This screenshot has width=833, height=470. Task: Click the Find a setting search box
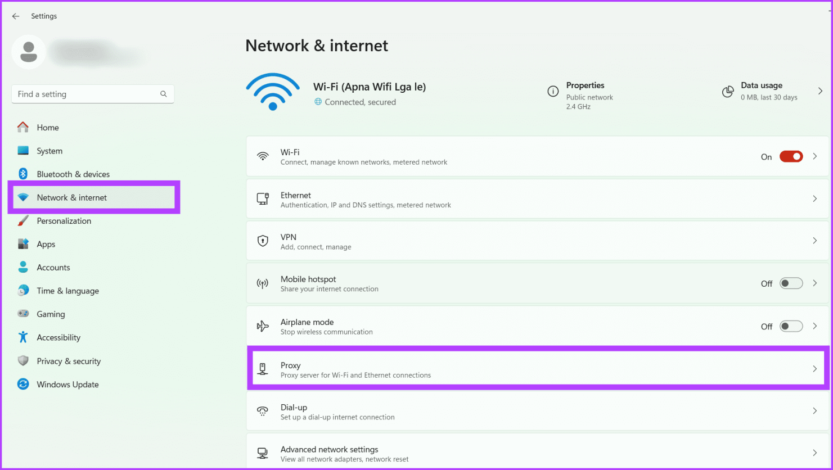pyautogui.click(x=84, y=94)
